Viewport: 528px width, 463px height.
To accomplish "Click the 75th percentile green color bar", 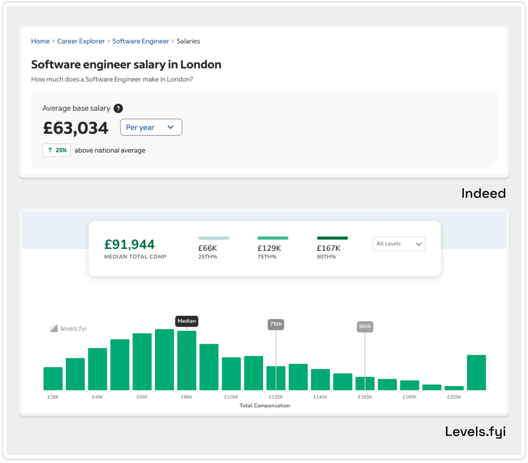I will [273, 238].
